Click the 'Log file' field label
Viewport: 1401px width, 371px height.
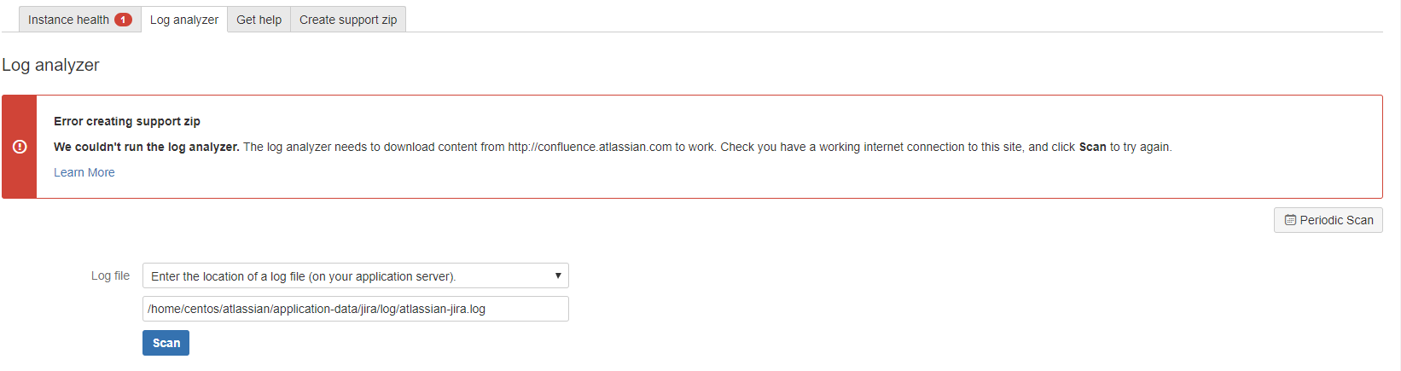(110, 275)
